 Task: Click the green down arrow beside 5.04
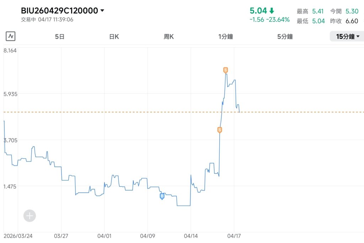pyautogui.click(x=272, y=11)
